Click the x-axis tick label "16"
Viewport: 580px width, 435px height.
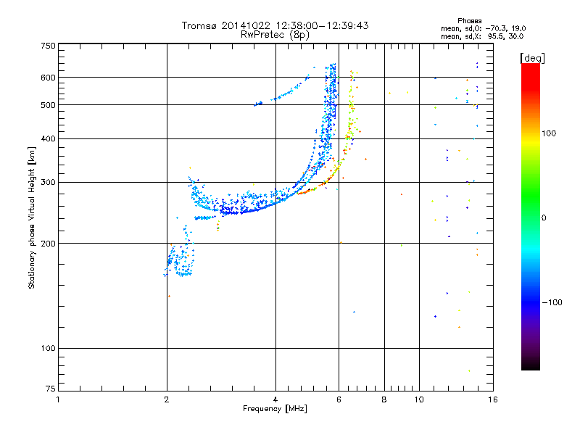[x=493, y=399]
